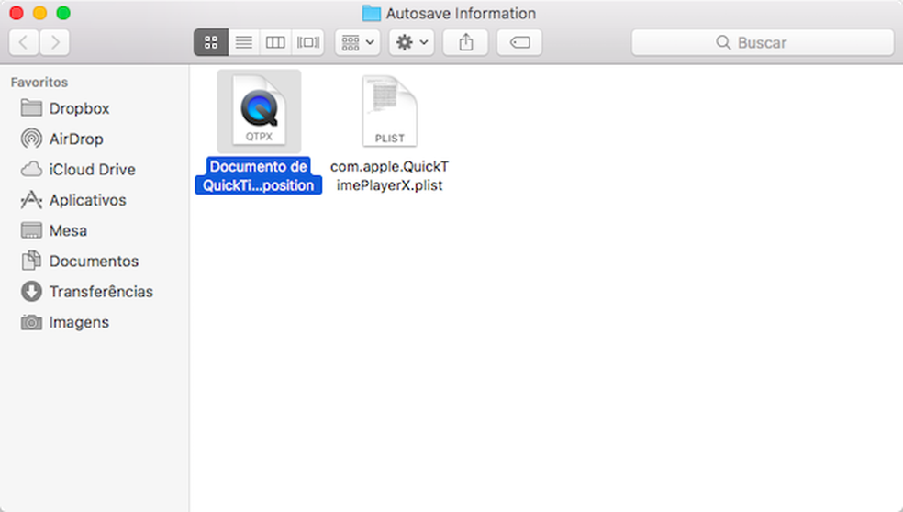Select the QTPX QuickTime document icon
The height and width of the screenshot is (512, 903).
coord(259,111)
